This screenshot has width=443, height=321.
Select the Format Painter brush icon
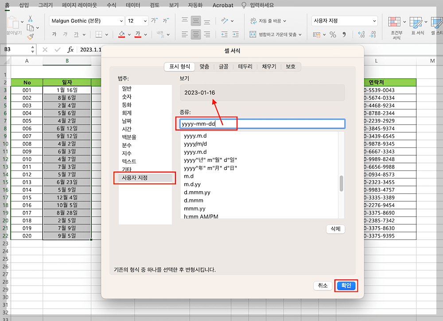(31, 37)
